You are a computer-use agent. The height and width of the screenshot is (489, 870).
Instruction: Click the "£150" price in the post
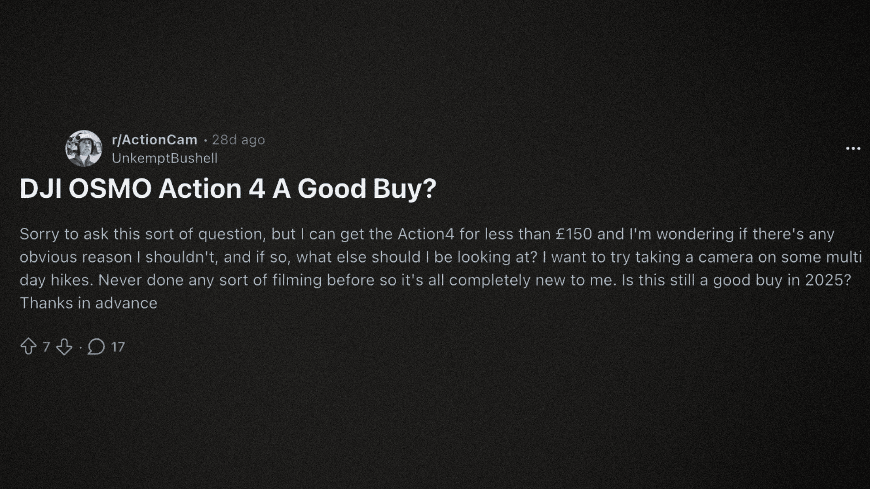[x=574, y=234]
